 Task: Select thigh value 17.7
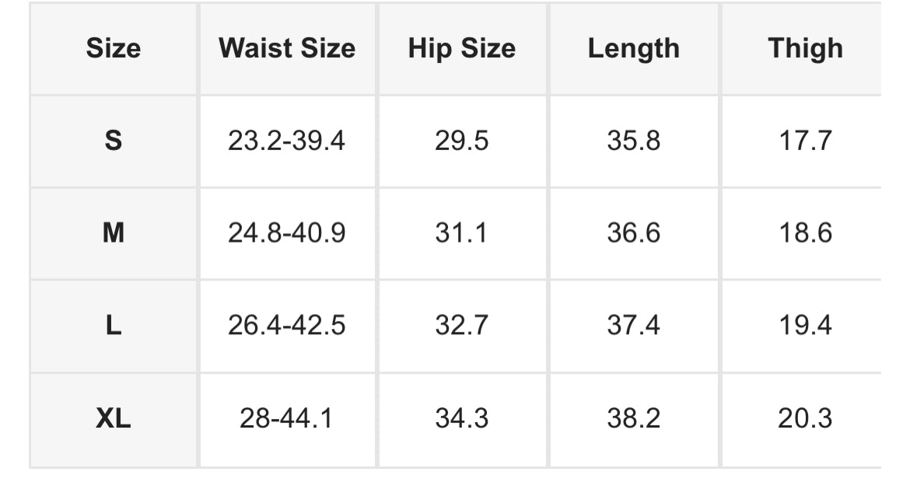click(x=805, y=141)
